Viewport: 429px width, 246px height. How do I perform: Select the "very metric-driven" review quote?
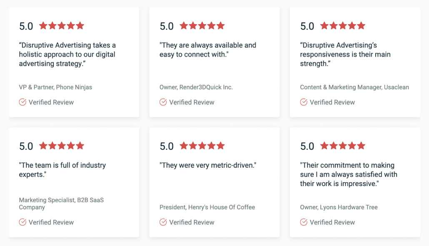coord(208,165)
